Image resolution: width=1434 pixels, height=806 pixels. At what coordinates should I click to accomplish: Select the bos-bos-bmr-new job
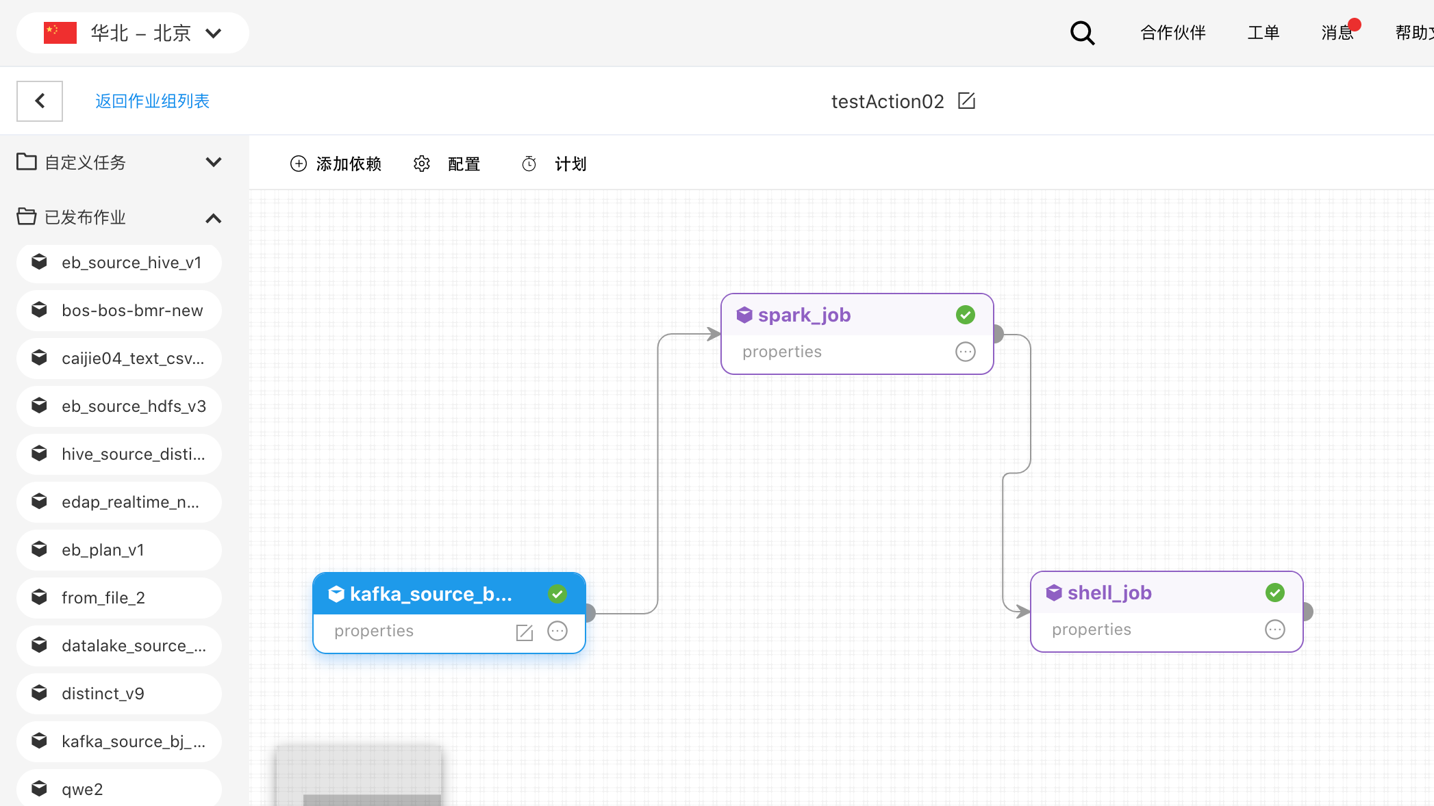coord(119,311)
